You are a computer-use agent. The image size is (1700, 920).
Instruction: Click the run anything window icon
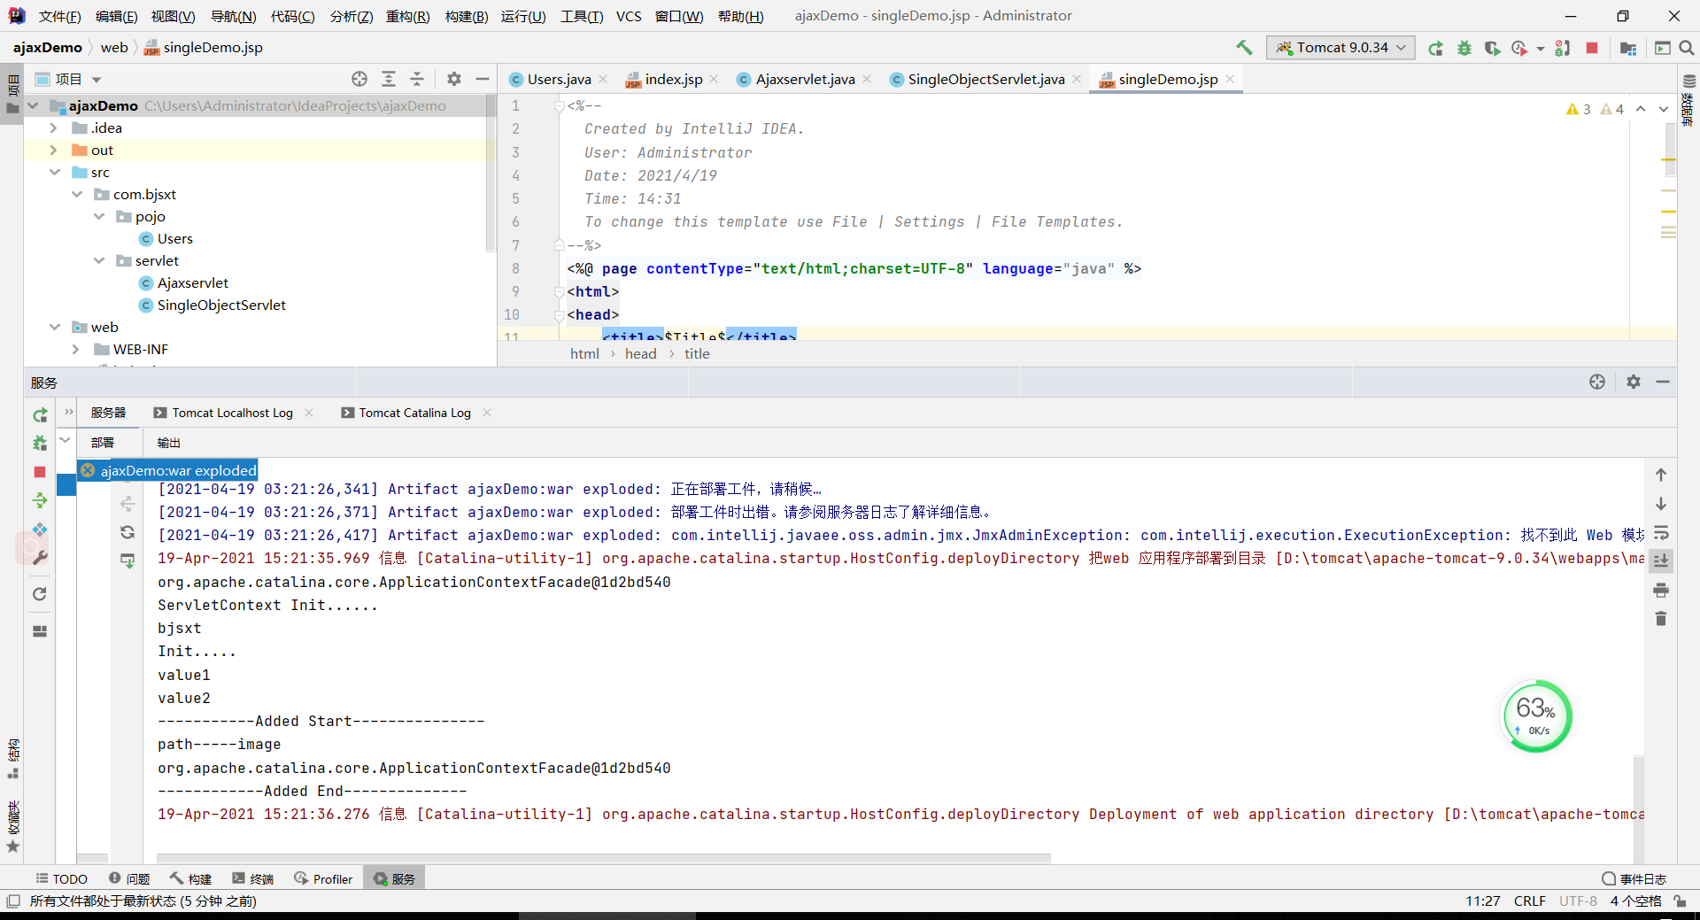pos(1663,48)
